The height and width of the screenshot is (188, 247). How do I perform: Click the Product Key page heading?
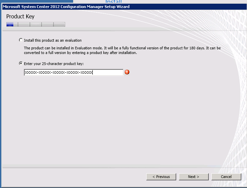coord(20,16)
